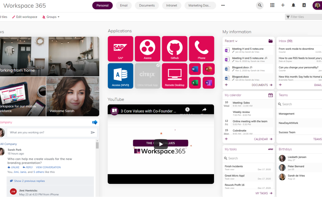This screenshot has height=197, width=322.
Task: Click the Filter tiles input
Action: point(303,17)
